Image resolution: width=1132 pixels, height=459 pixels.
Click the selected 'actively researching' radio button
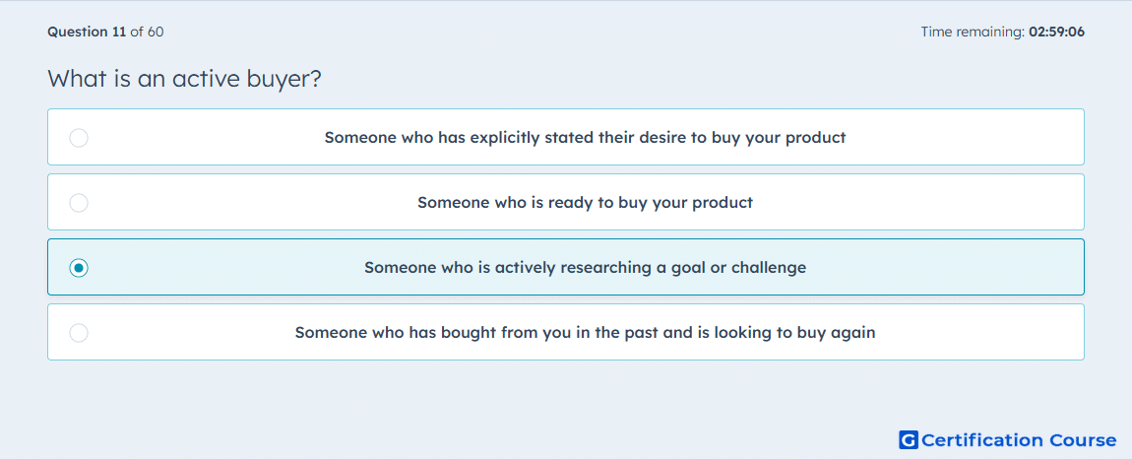click(79, 268)
